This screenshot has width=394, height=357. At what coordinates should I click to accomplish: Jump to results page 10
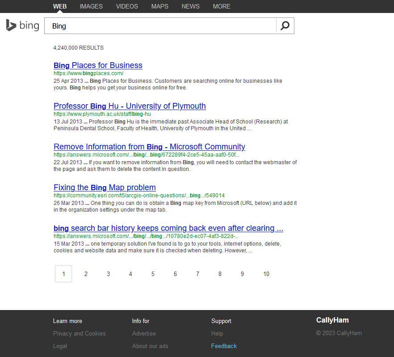[266, 274]
